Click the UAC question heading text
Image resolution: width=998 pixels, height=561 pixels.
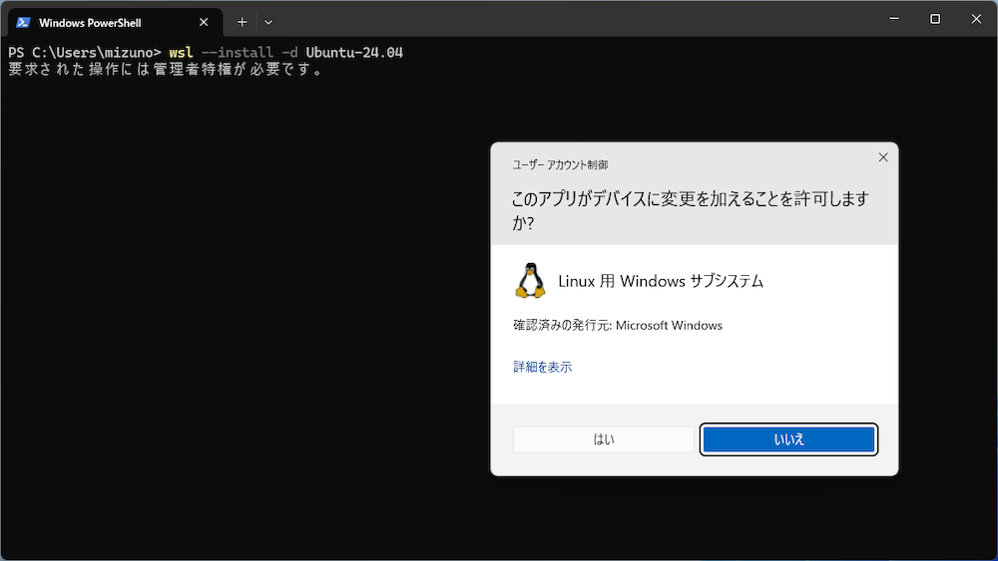691,210
